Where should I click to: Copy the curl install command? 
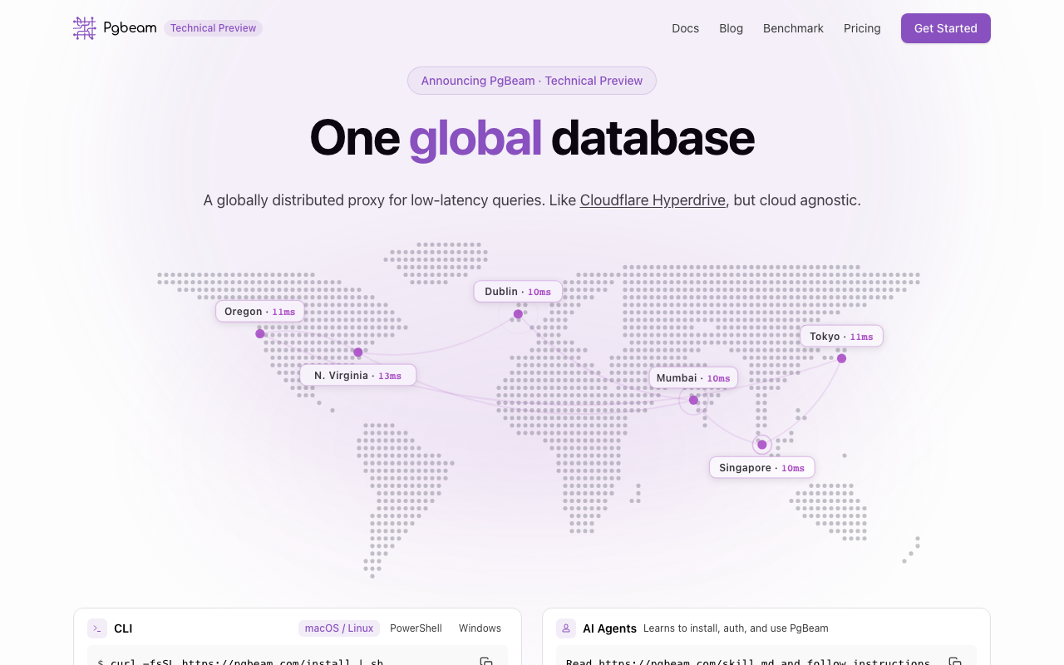[486, 662]
